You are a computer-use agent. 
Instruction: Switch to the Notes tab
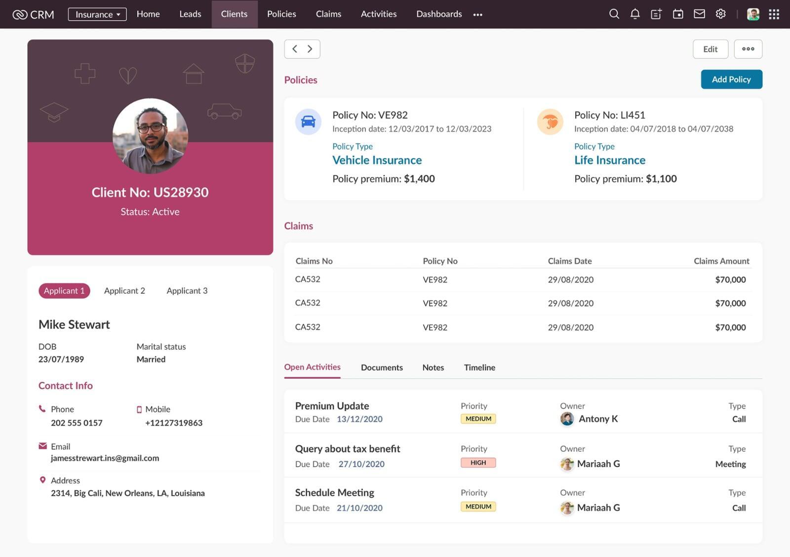point(433,367)
